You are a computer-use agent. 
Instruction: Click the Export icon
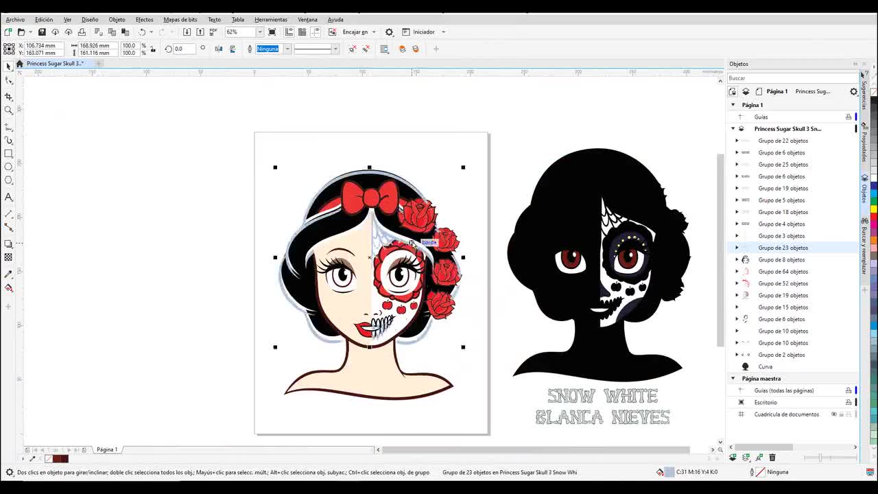point(200,32)
